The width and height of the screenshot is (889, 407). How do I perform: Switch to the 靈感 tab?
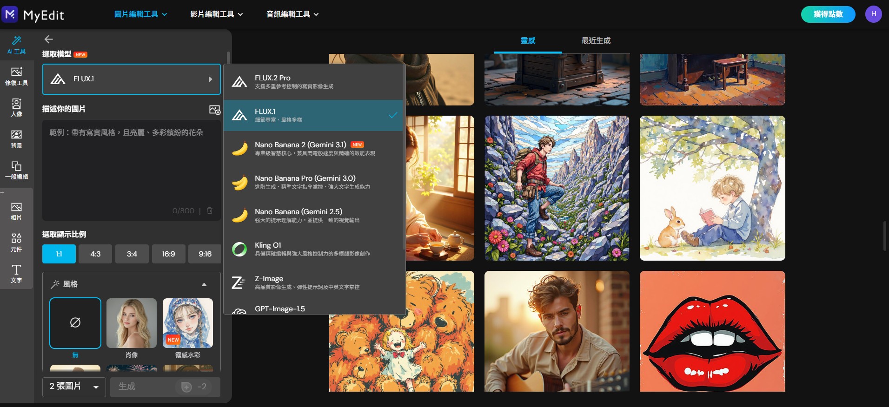528,41
